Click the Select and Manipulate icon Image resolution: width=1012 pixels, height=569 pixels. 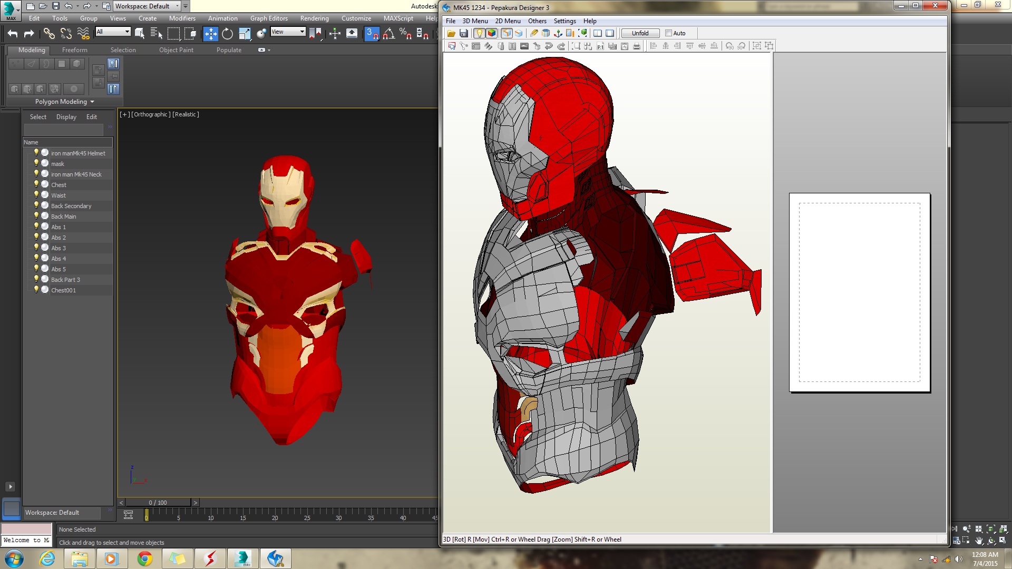[x=335, y=34]
